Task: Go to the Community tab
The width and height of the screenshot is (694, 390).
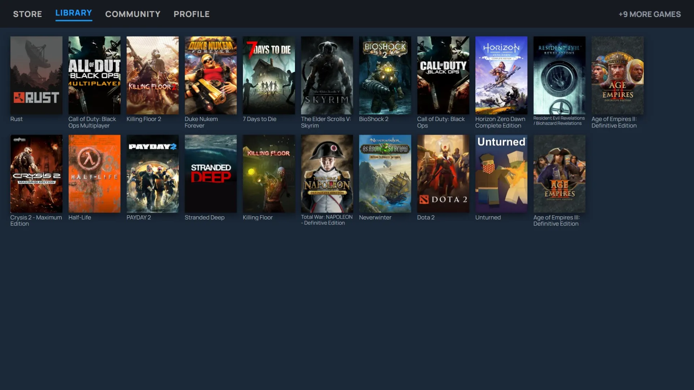Action: pos(133,14)
